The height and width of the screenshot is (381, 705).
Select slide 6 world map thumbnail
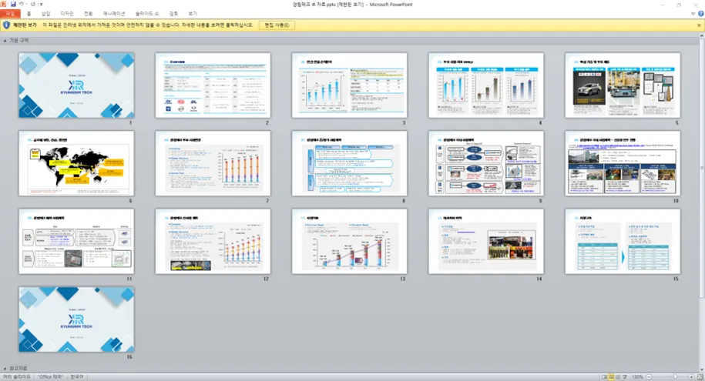76,163
